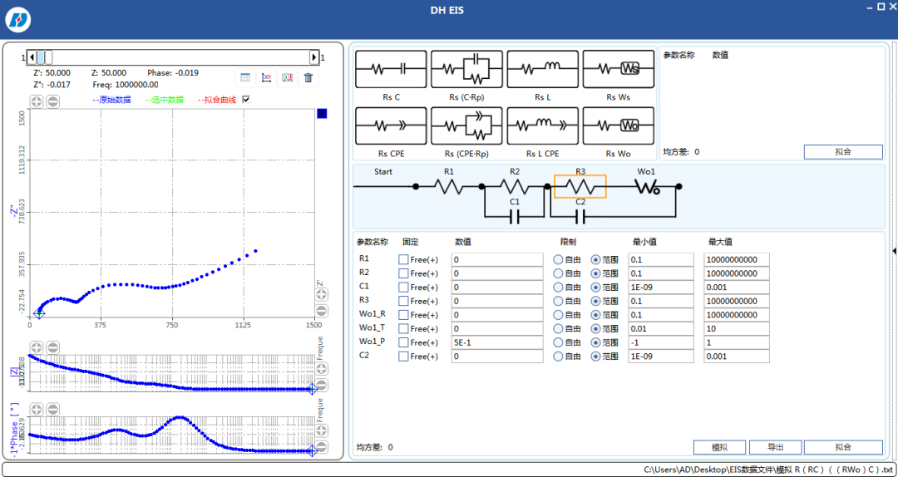Click the Phase: -0.019 readout
Viewport: 898px width, 477px height.
coord(173,73)
